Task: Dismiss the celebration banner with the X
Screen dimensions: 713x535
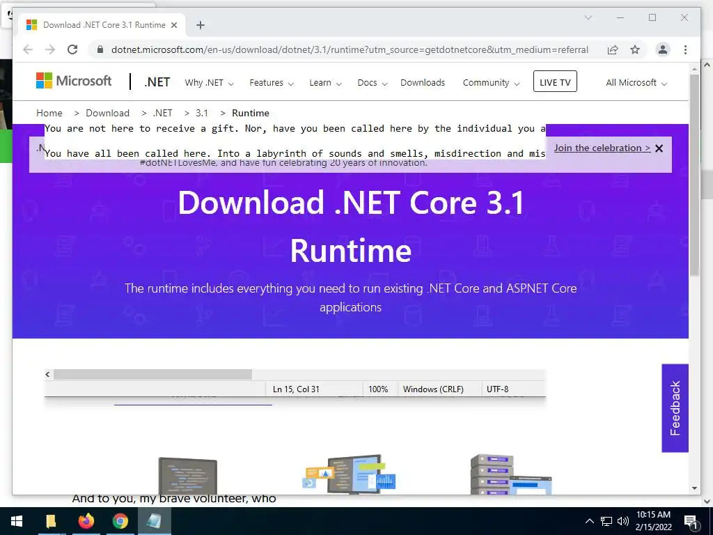Action: [659, 148]
